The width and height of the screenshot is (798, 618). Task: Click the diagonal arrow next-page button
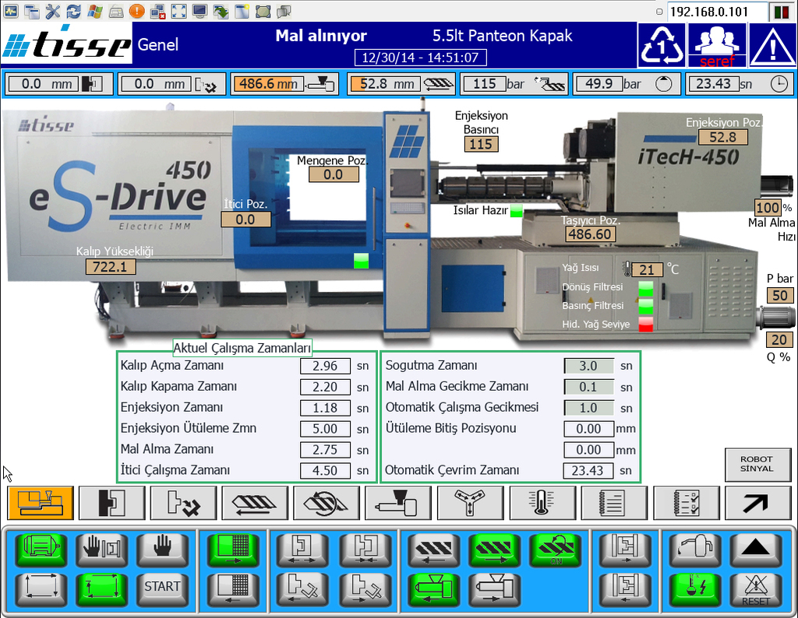757,503
